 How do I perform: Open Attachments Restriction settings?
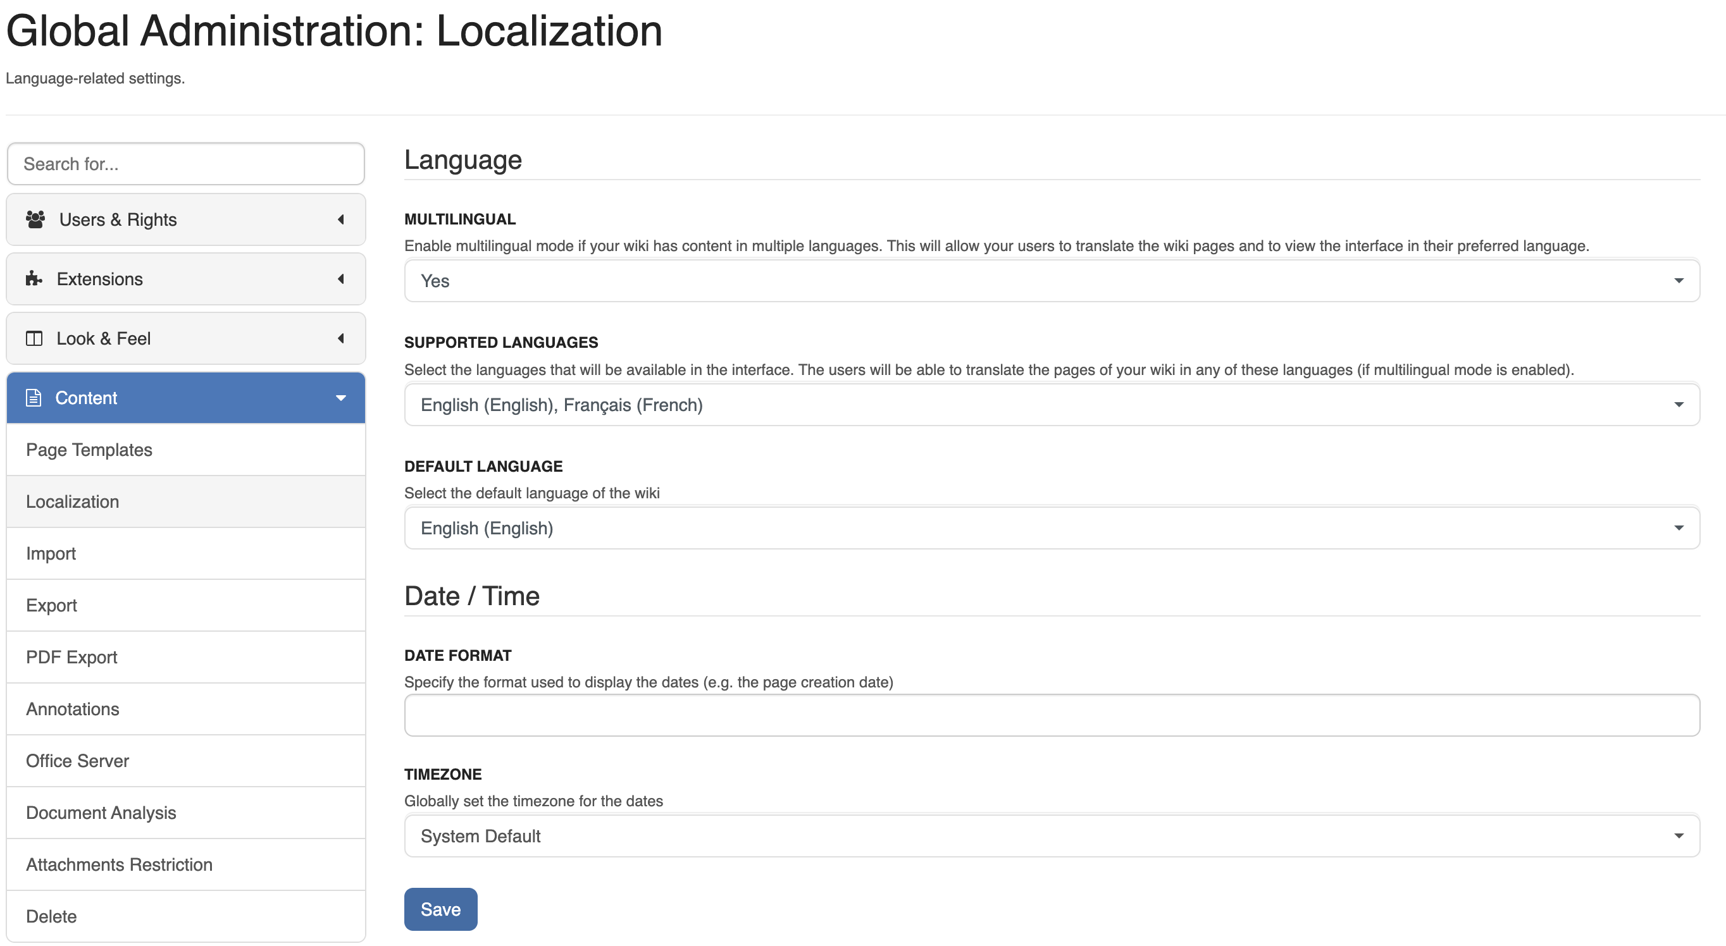click(x=185, y=864)
